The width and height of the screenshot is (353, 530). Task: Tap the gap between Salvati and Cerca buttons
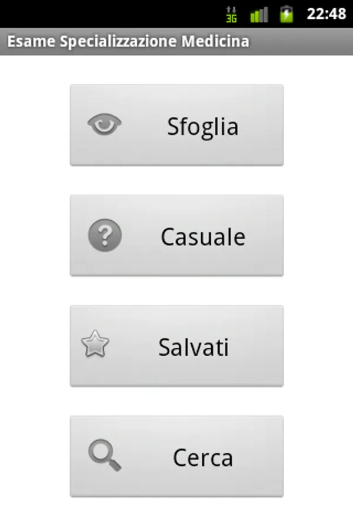tap(176, 401)
